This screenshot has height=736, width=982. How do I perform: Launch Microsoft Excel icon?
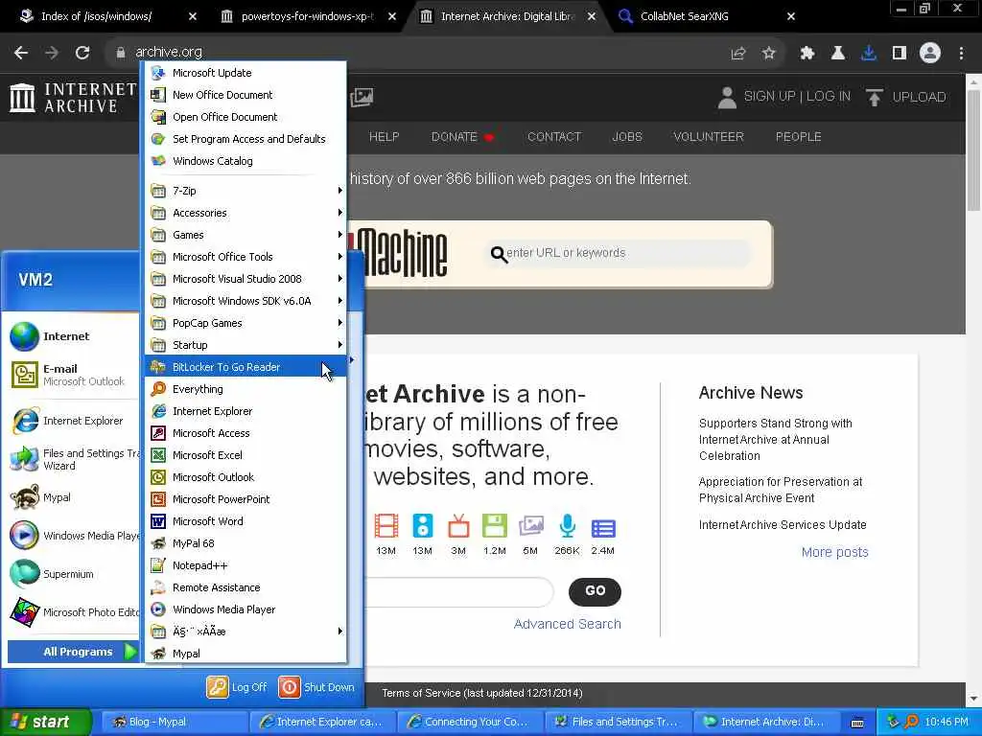pyautogui.click(x=158, y=455)
